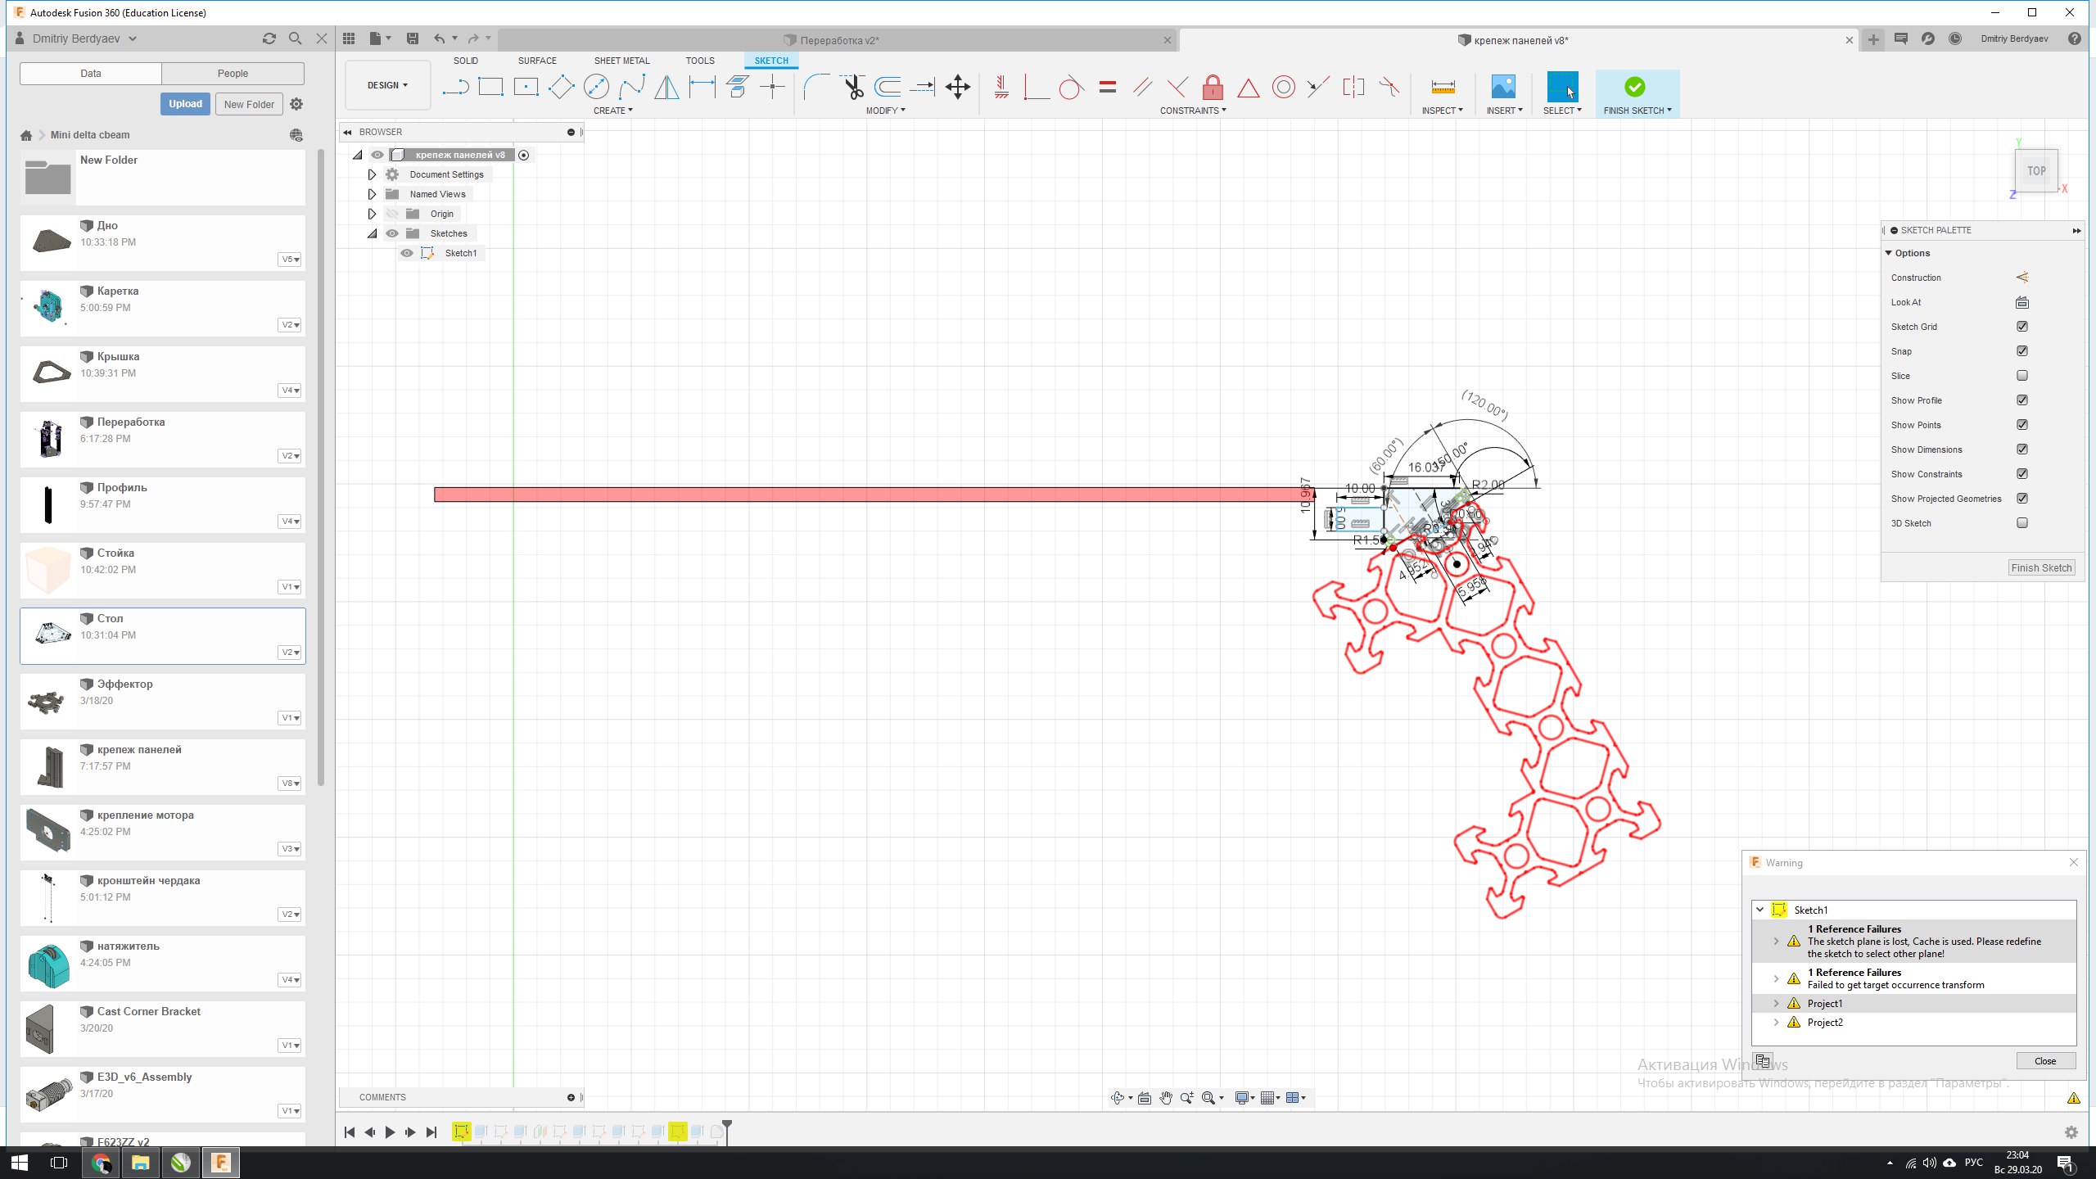Select the Trim scissors tool

[x=853, y=87]
